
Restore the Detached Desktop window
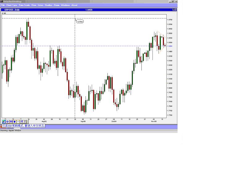(x=173, y=2)
